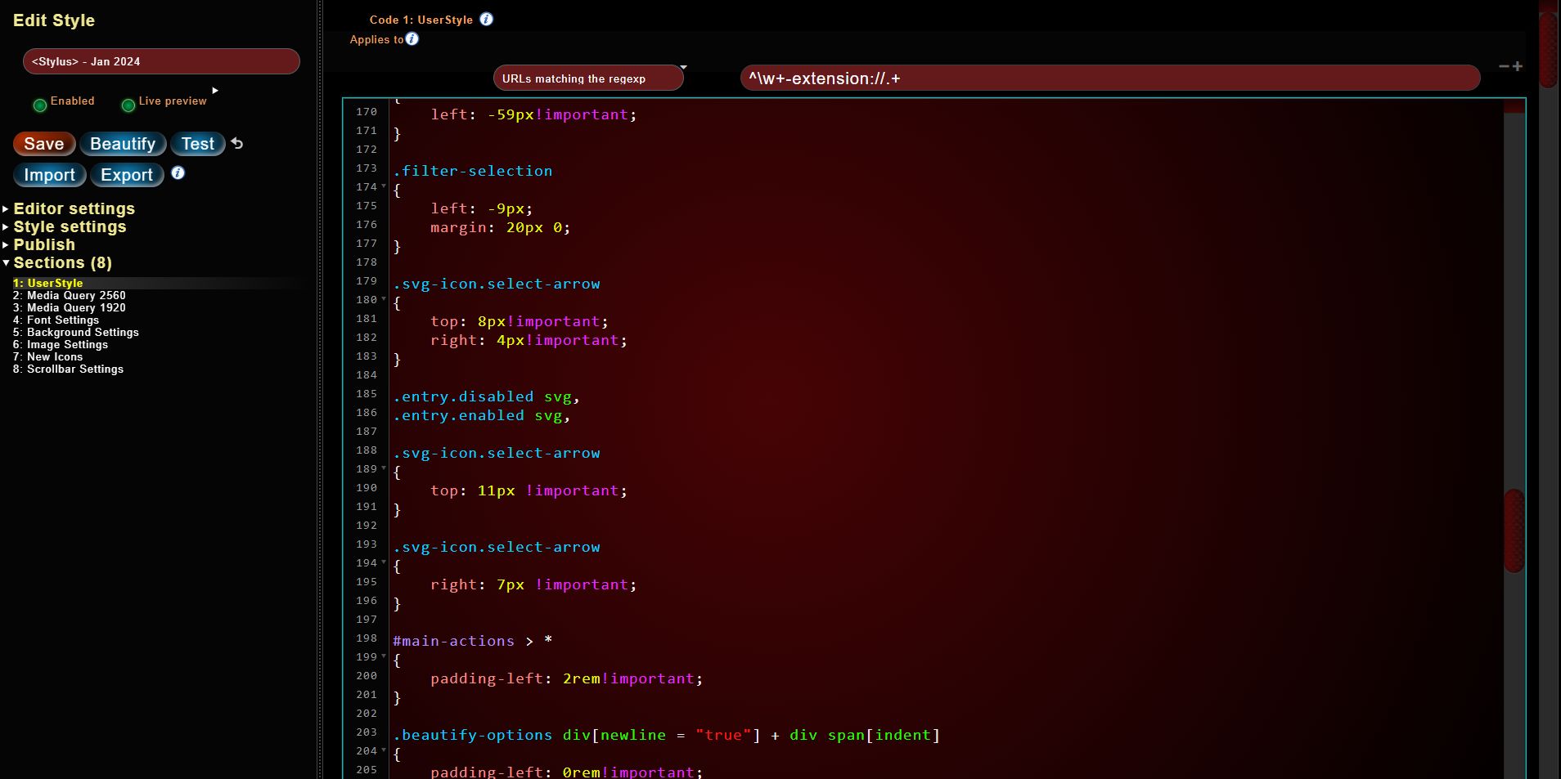Jump to section 5: Background Settings
This screenshot has height=779, width=1561.
click(x=75, y=332)
